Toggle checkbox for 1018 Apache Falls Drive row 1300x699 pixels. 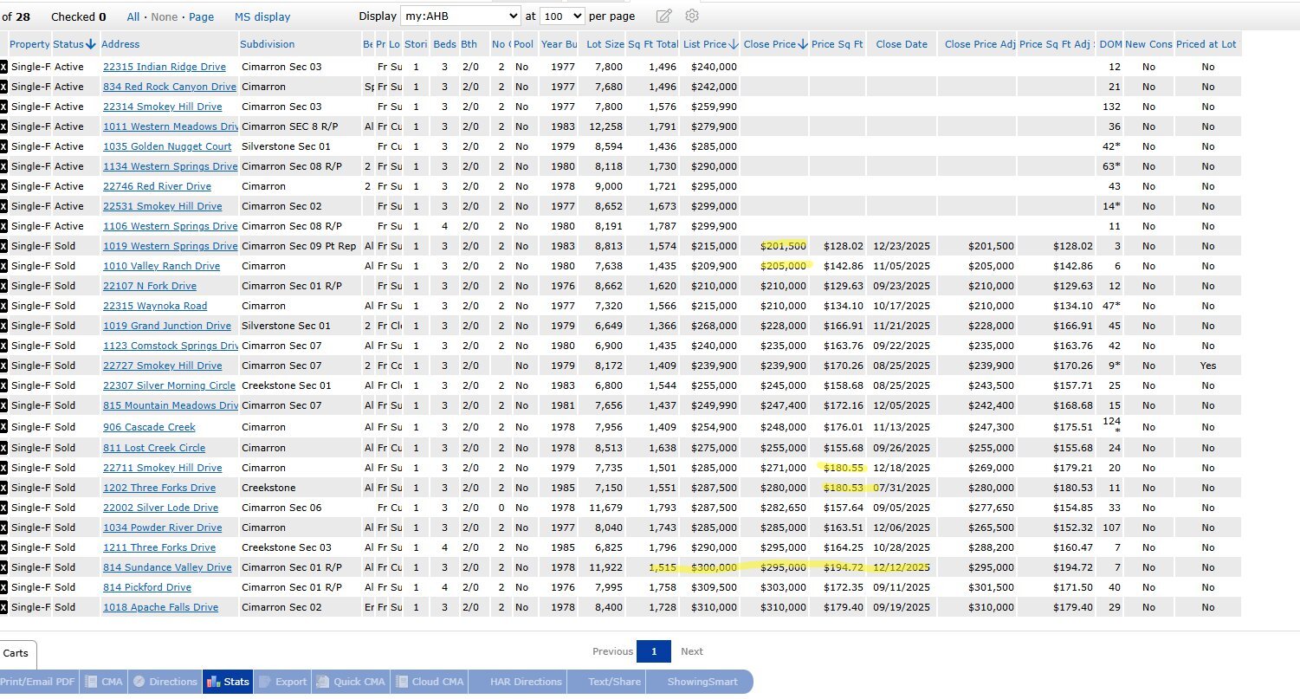pos(3,607)
